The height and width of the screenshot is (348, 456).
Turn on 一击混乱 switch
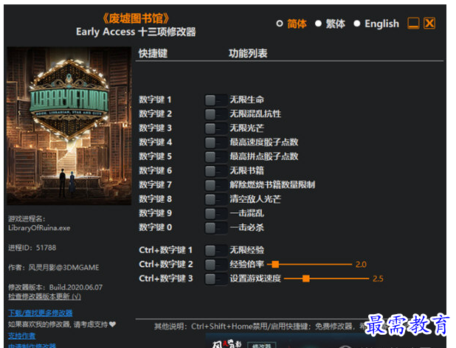click(x=215, y=214)
